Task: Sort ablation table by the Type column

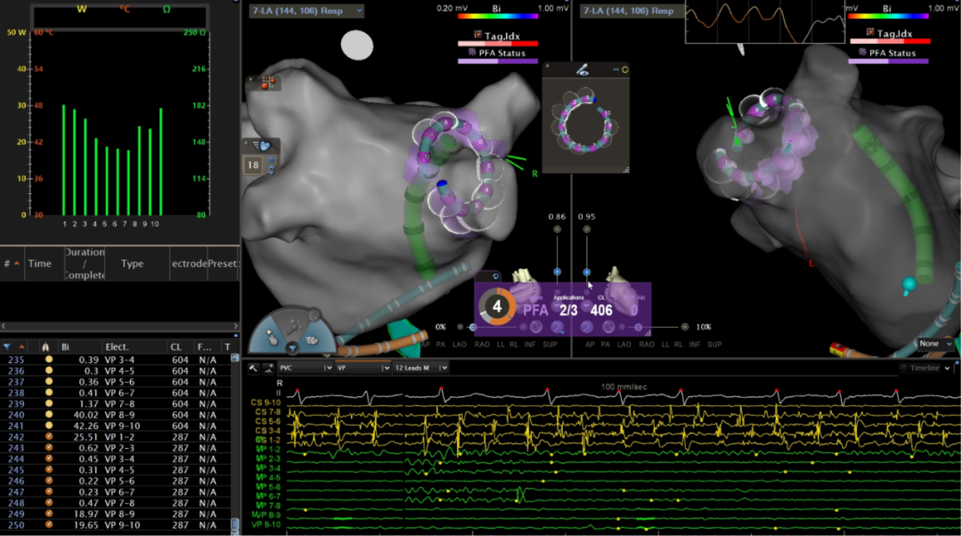Action: point(132,264)
